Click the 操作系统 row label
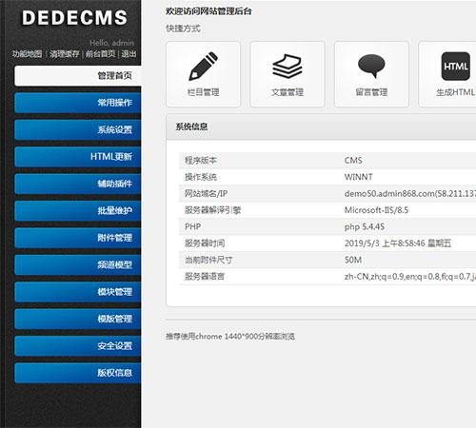The image size is (476, 428). point(201,177)
